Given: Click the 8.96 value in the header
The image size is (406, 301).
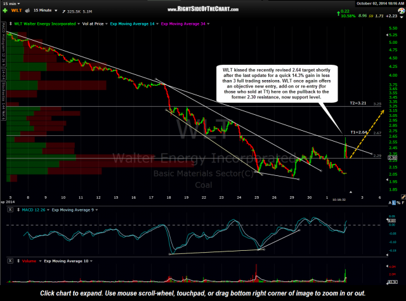Looking at the screenshot, I should pos(362,16).
